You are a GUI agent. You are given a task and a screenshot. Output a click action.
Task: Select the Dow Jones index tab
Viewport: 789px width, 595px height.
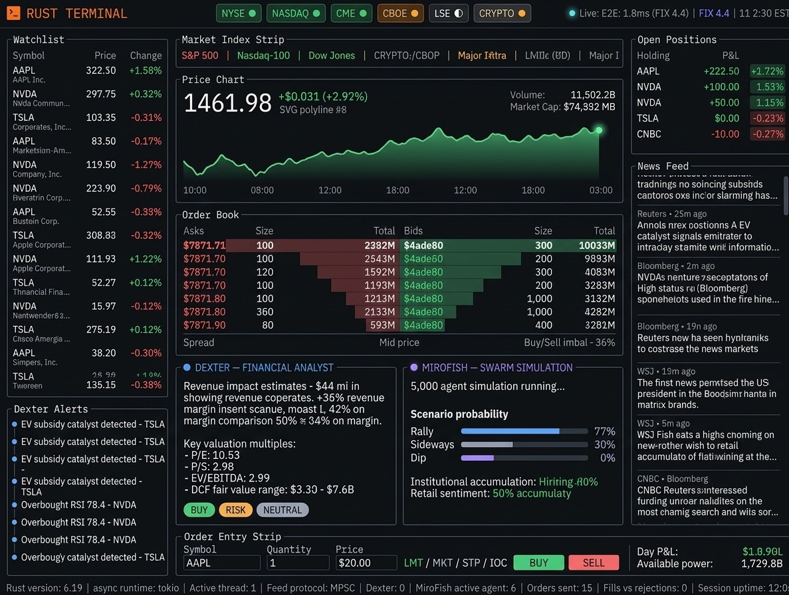[332, 56]
